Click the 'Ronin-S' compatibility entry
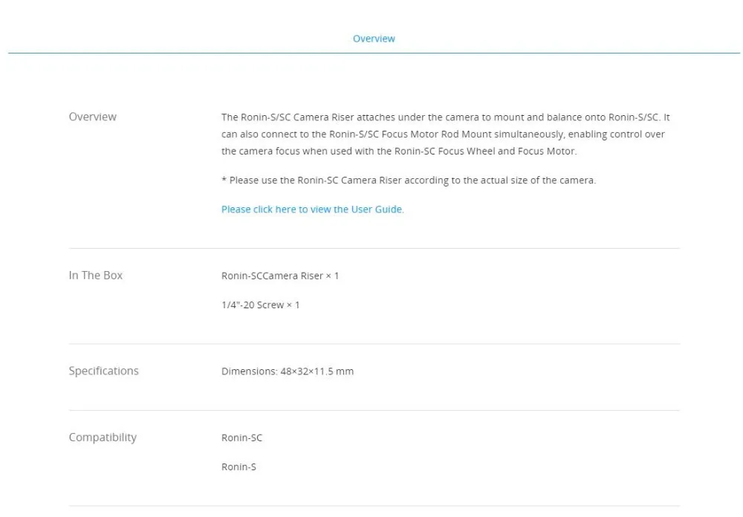Viewport: 743px width, 517px height. [x=239, y=466]
